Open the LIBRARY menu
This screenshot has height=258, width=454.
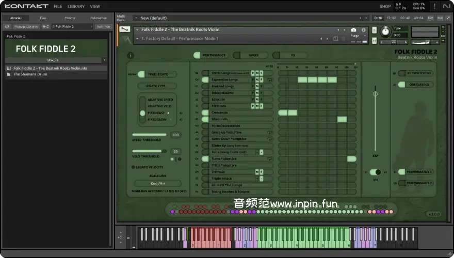76,6
